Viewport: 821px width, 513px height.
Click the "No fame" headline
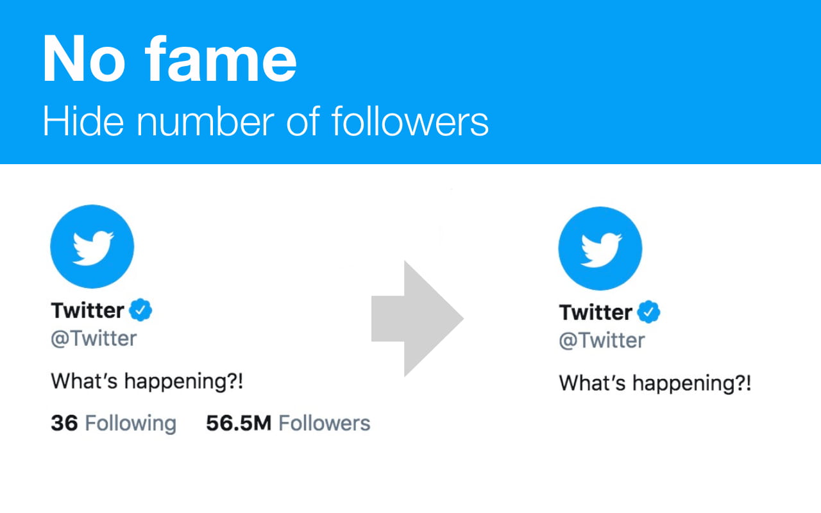tap(170, 58)
